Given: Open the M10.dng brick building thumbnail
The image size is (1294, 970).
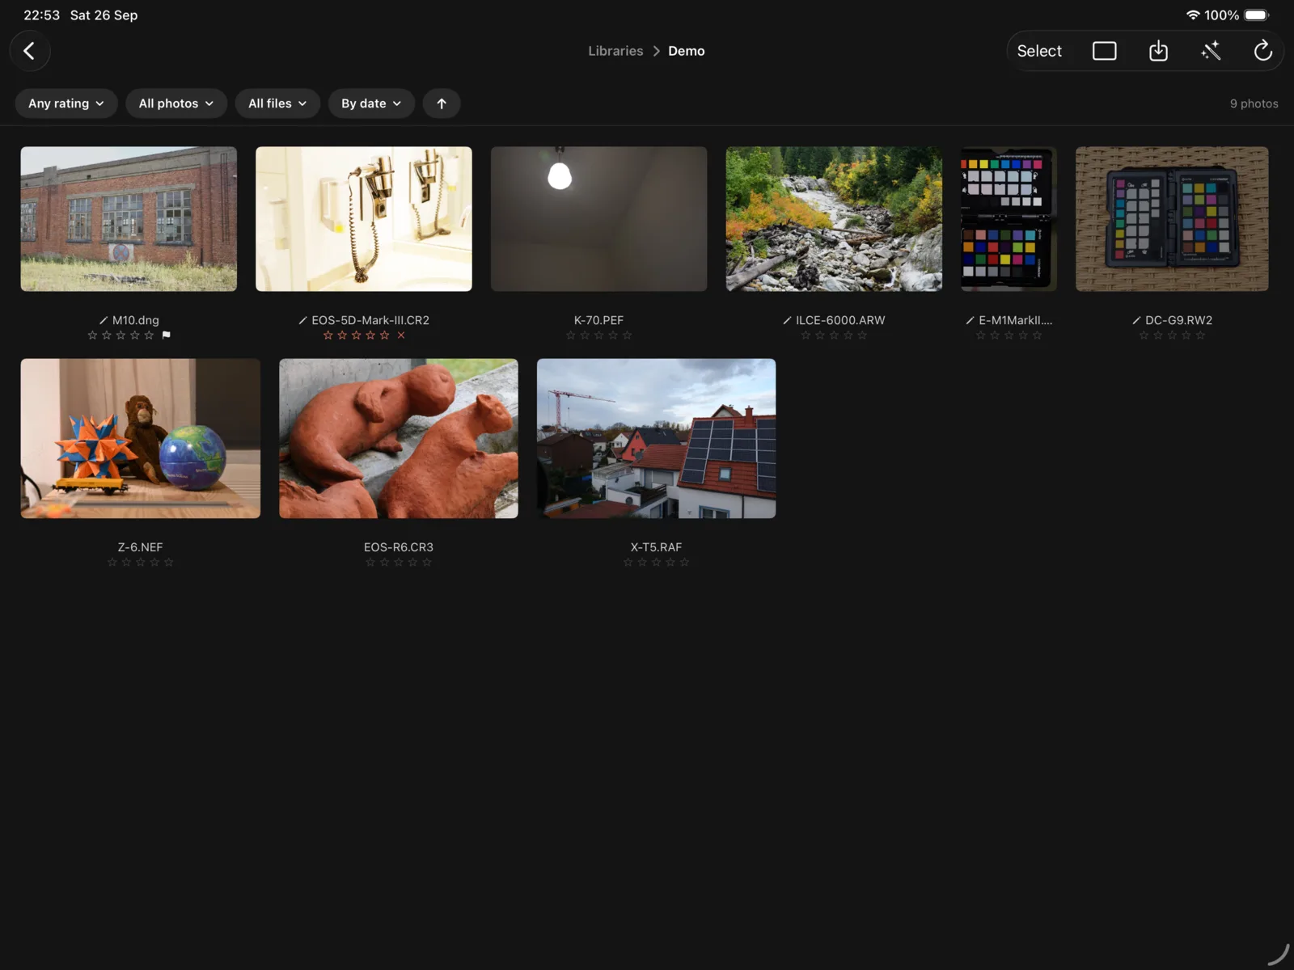Looking at the screenshot, I should [129, 218].
